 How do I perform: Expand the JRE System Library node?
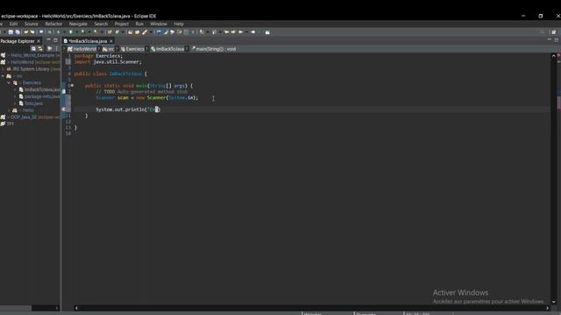coord(4,69)
